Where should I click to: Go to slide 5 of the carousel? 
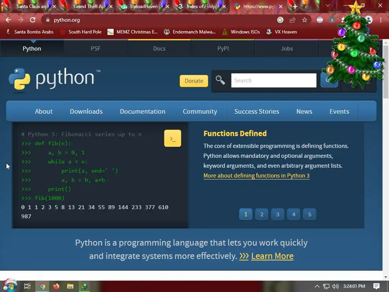pos(309,214)
